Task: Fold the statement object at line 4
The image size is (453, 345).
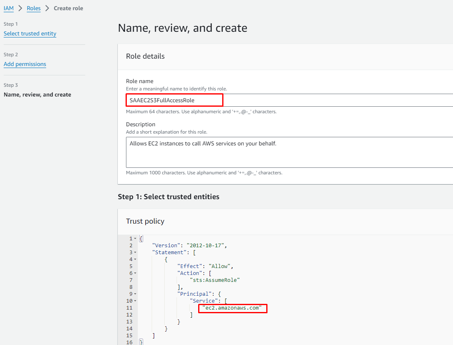Action: click(x=135, y=259)
